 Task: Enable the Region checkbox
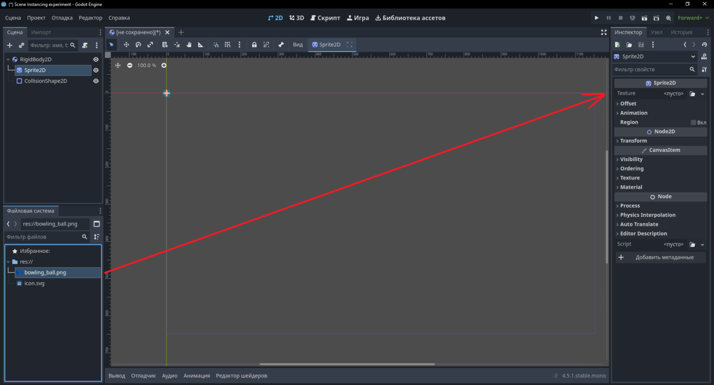(x=694, y=122)
